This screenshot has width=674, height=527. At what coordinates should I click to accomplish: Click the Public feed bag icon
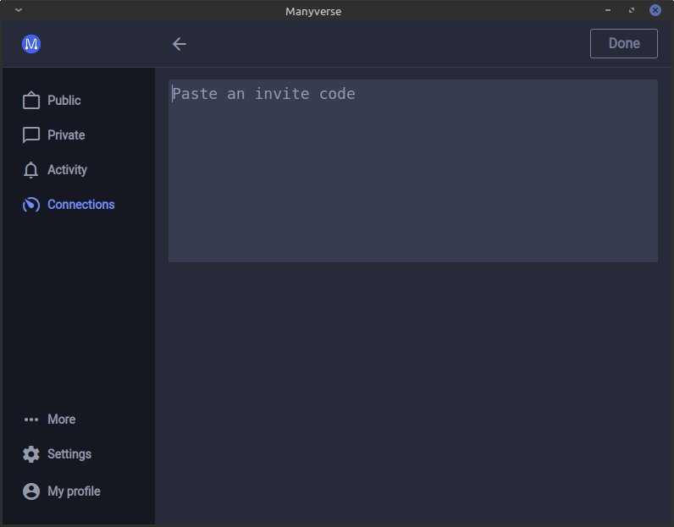click(31, 101)
